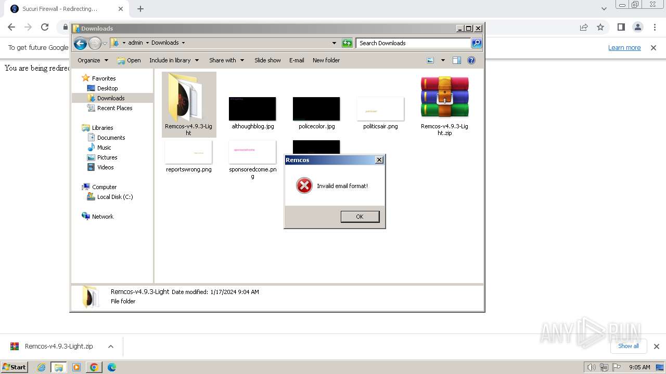Open Explorer recent pages dropdown arrow
Screen dimensions: 666x374
105,44
